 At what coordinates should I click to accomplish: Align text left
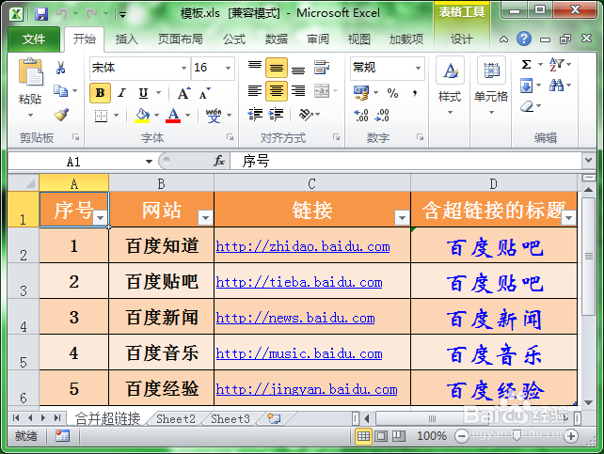(x=255, y=91)
